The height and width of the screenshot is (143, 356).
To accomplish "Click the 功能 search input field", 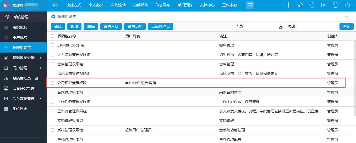I will tap(317, 26).
